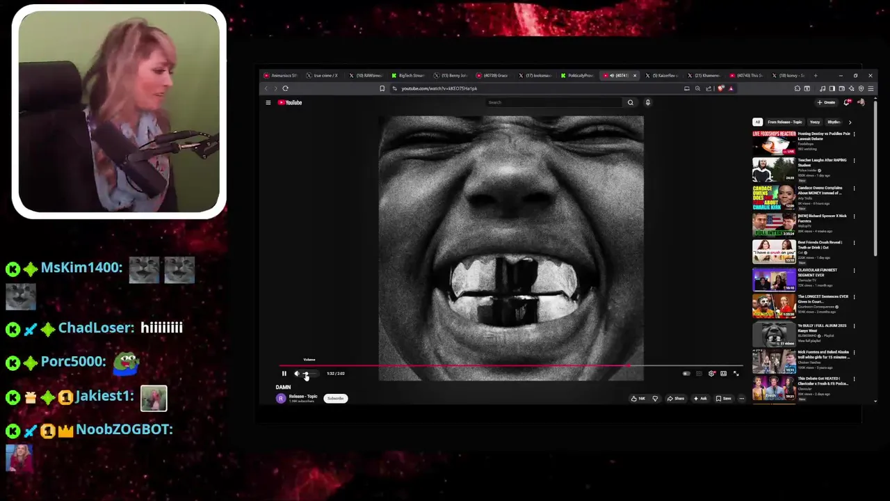Screen dimensions: 890x501
Task: Open Best Friends Crush Reveal thumbnail
Action: point(774,251)
